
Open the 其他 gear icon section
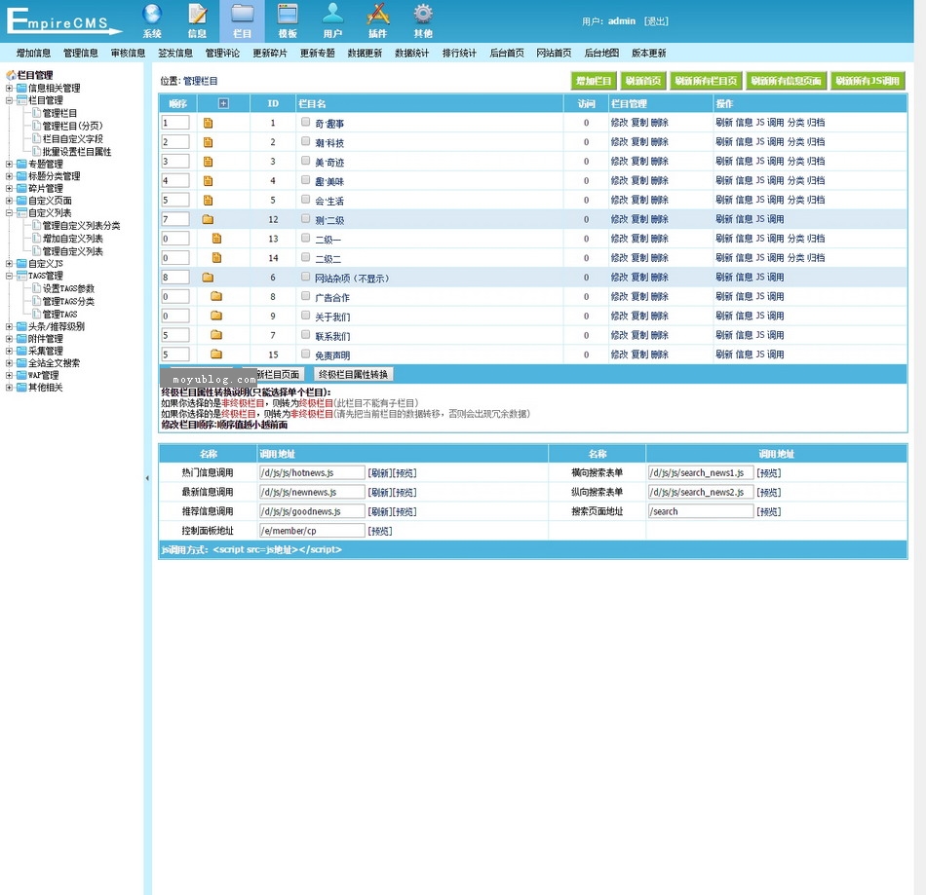423,20
